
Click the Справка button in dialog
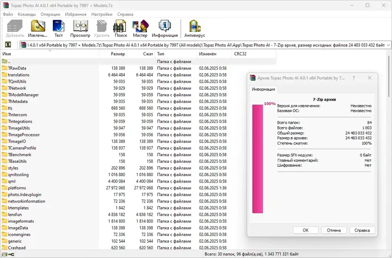tap(362, 230)
